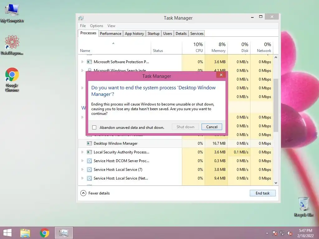Open the Recycle Bin desktop icon
Image resolution: width=319 pixels, height=239 pixels.
point(303,207)
